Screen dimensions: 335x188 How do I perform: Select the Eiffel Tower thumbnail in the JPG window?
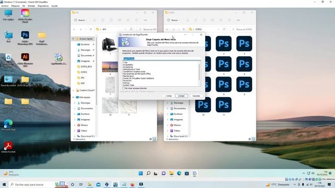[x=110, y=67]
